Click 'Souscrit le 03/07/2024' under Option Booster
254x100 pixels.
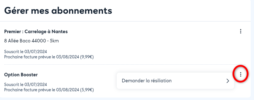pyautogui.click(x=26, y=85)
